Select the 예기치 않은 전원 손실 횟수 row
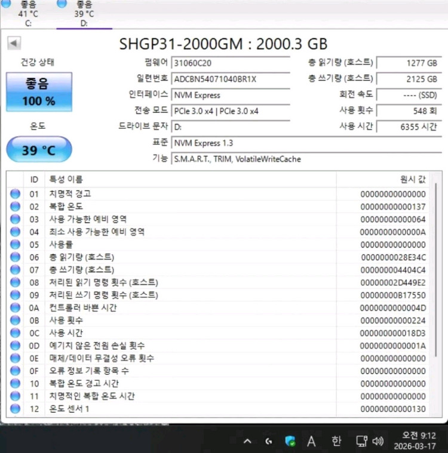Viewport: 448px width, 453px height. tap(218, 346)
